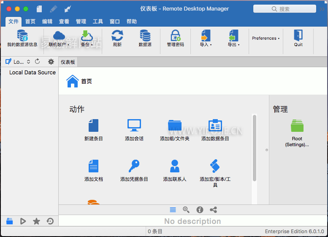Viewport: 328px width, 237px height.
Task: Select Local Data Source tree item
Action: 33,72
